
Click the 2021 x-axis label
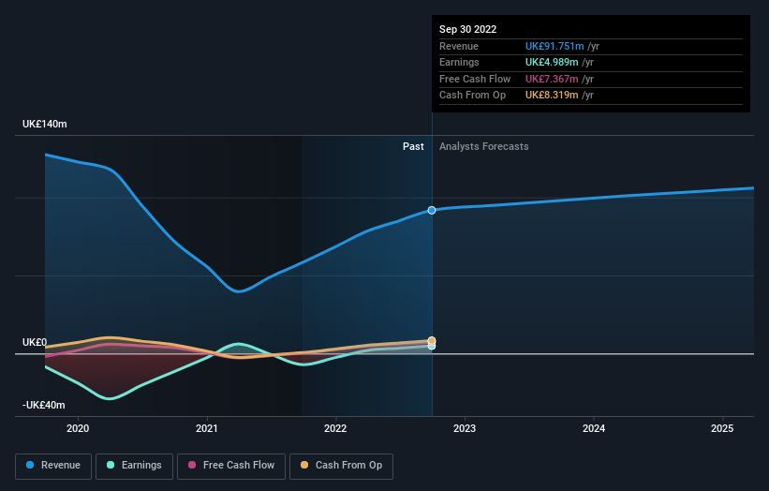coord(206,429)
